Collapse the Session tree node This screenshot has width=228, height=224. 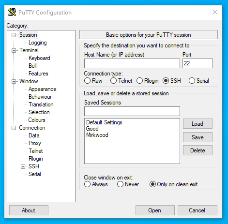[x=14, y=35]
